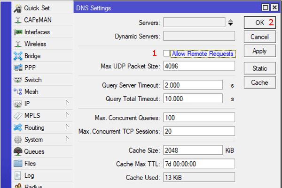Expand the MPLS submenu arrow
Screen dimensions: 282x188
coord(67,115)
